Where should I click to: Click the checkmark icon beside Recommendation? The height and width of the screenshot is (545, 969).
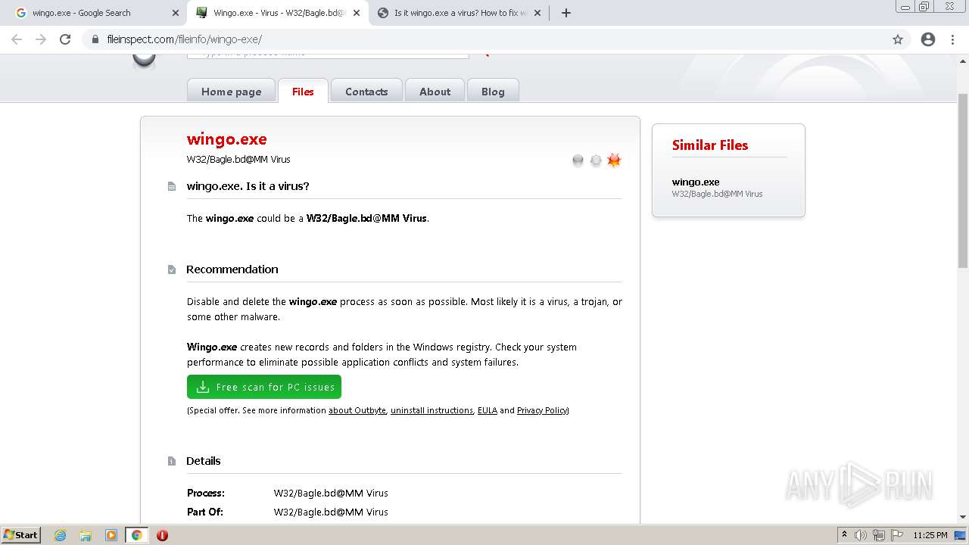point(172,269)
